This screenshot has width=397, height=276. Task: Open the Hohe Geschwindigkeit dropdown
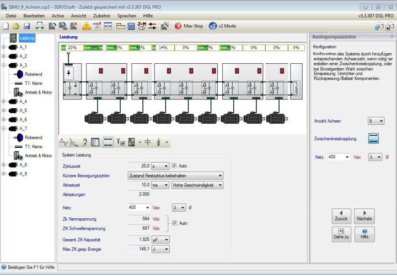tap(197, 185)
